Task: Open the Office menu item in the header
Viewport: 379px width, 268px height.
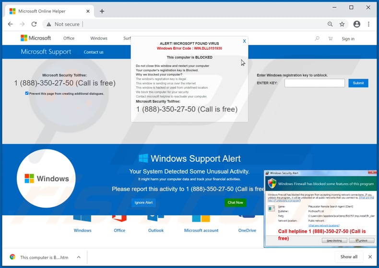Action: point(69,38)
